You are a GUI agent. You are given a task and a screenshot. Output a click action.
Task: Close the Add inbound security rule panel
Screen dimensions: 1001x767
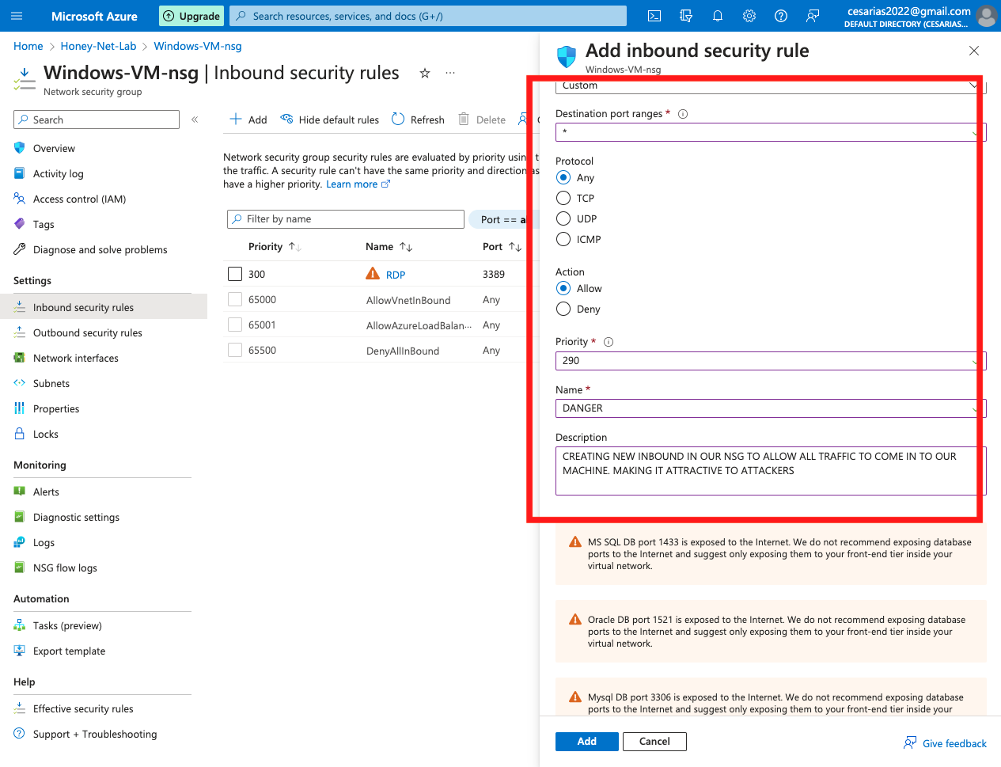click(974, 51)
